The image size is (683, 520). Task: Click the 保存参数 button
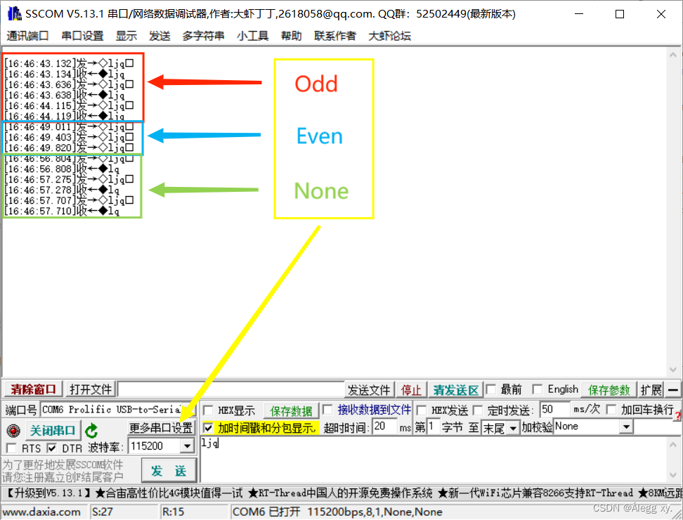click(609, 390)
